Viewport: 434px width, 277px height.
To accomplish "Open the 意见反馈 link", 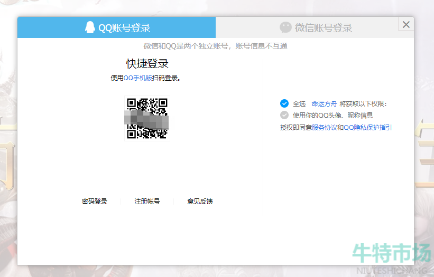I will [x=200, y=202].
